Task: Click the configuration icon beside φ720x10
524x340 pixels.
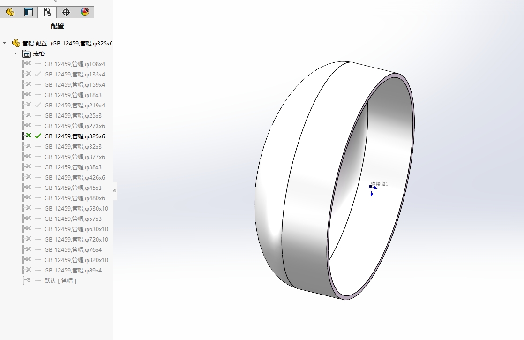Action: coord(27,239)
